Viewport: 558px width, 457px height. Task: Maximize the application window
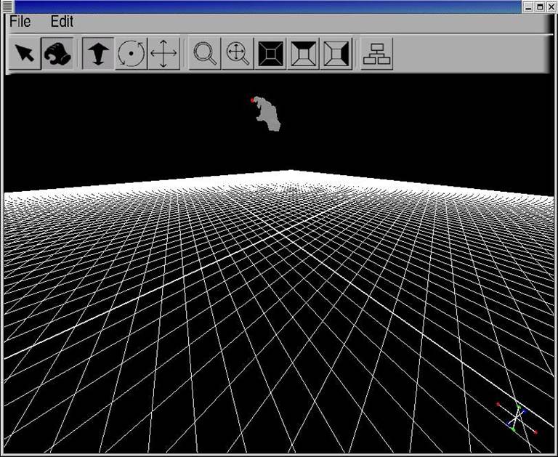(540, 7)
